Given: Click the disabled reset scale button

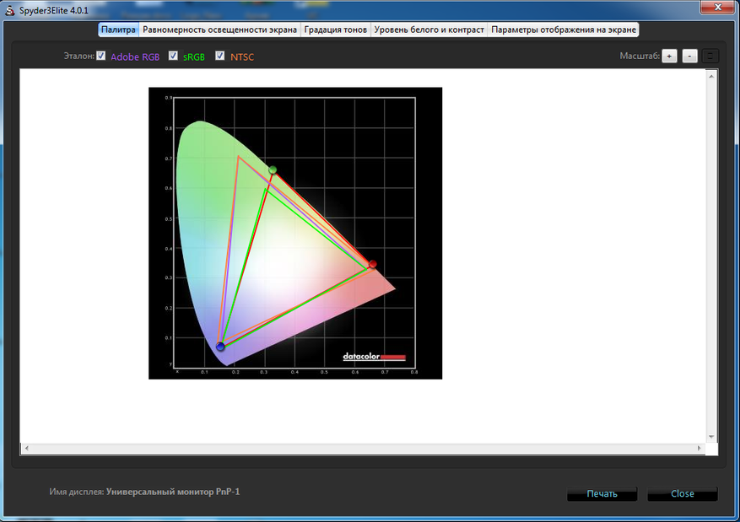Looking at the screenshot, I should tap(710, 57).
